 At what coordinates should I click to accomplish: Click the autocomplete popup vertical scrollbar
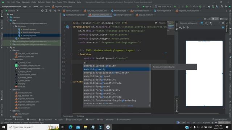pos(150,83)
